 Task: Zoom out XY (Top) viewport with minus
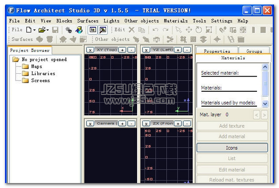132,50
